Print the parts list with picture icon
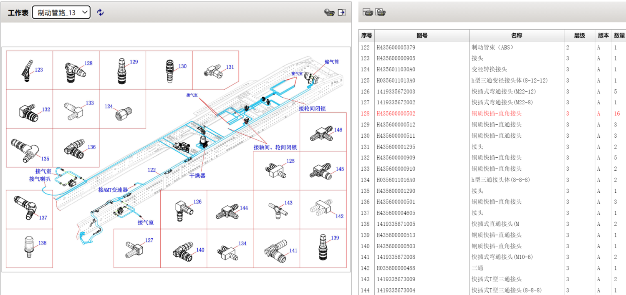The height and width of the screenshot is (295, 626). point(380,13)
